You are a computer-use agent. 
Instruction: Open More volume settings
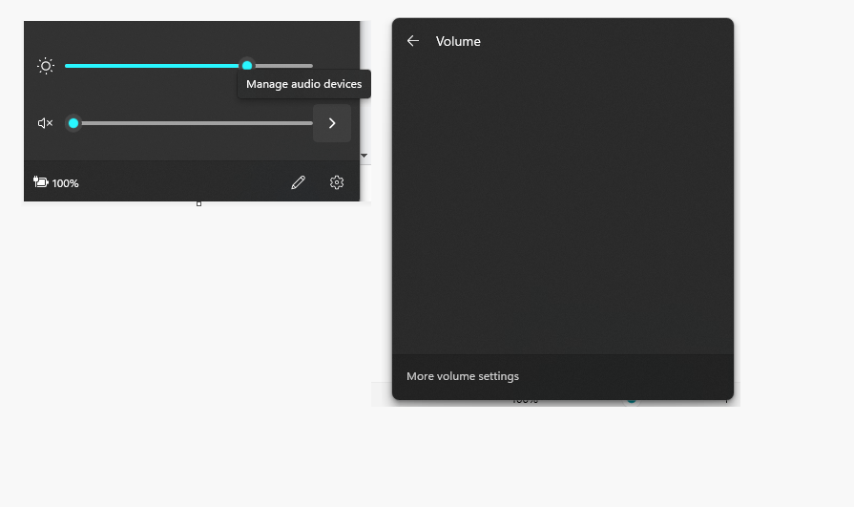463,376
